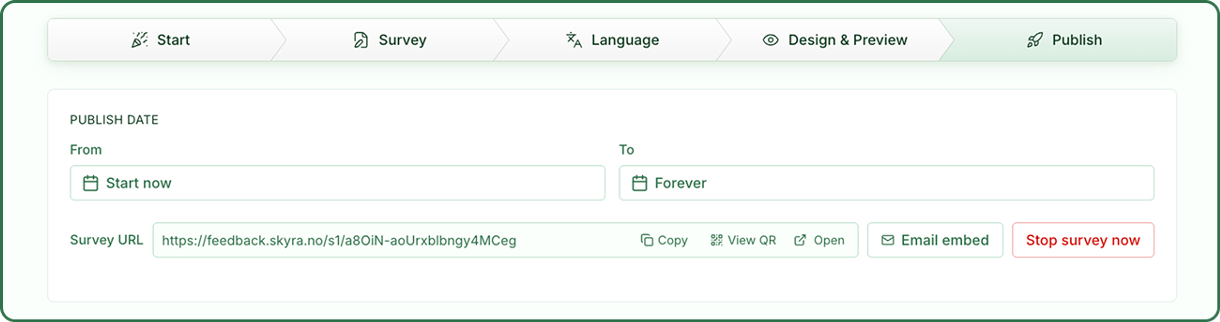The width and height of the screenshot is (1220, 322).
Task: Click the calendar icon beside Forever
Action: tap(639, 183)
